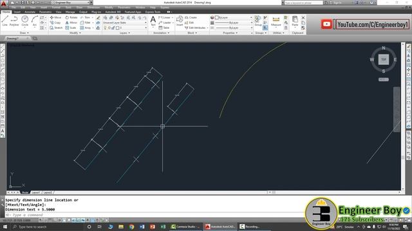Click Edit block in Block panel

(189, 22)
